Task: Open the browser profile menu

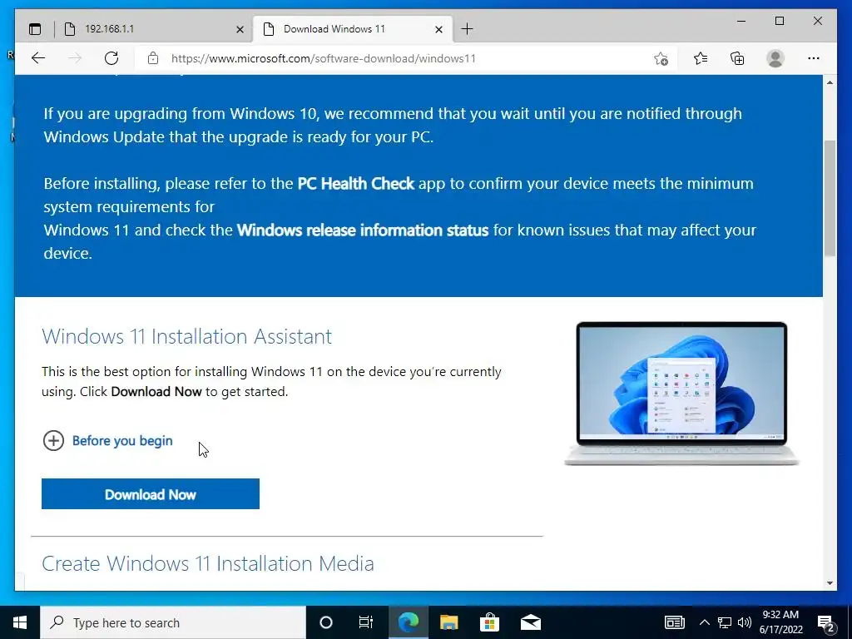Action: tap(775, 58)
